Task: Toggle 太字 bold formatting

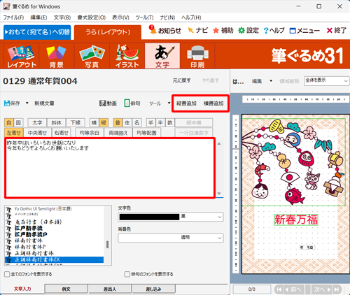Action: click(x=37, y=122)
